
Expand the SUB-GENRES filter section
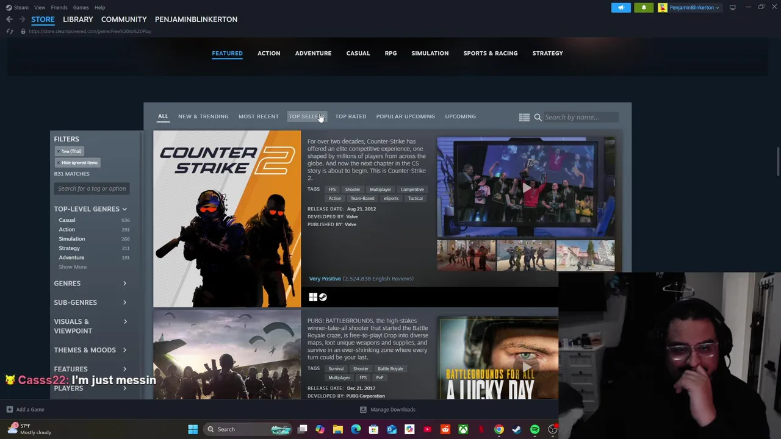click(90, 302)
